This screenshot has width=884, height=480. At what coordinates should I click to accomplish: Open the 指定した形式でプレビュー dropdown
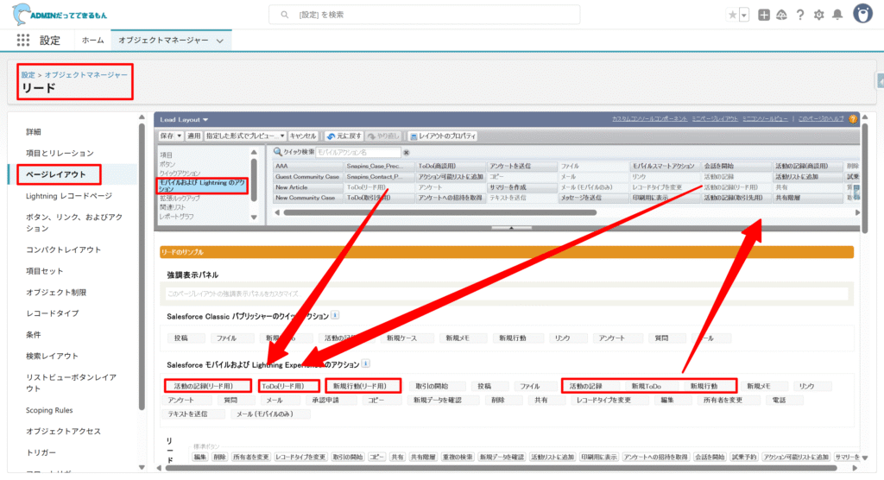(x=244, y=136)
